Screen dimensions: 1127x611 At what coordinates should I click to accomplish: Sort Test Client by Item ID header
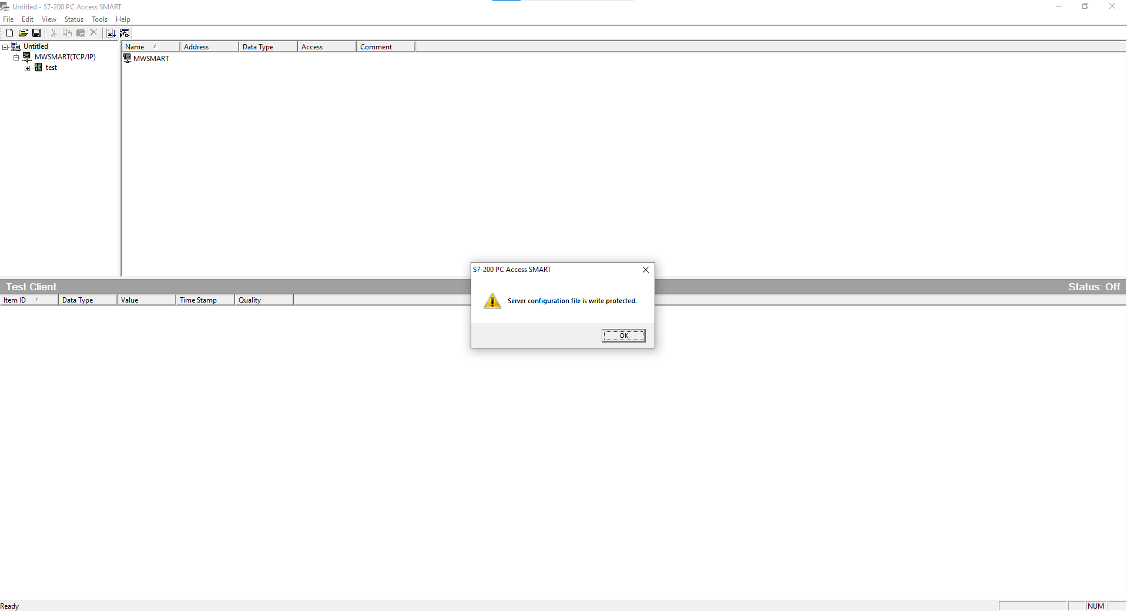point(29,300)
